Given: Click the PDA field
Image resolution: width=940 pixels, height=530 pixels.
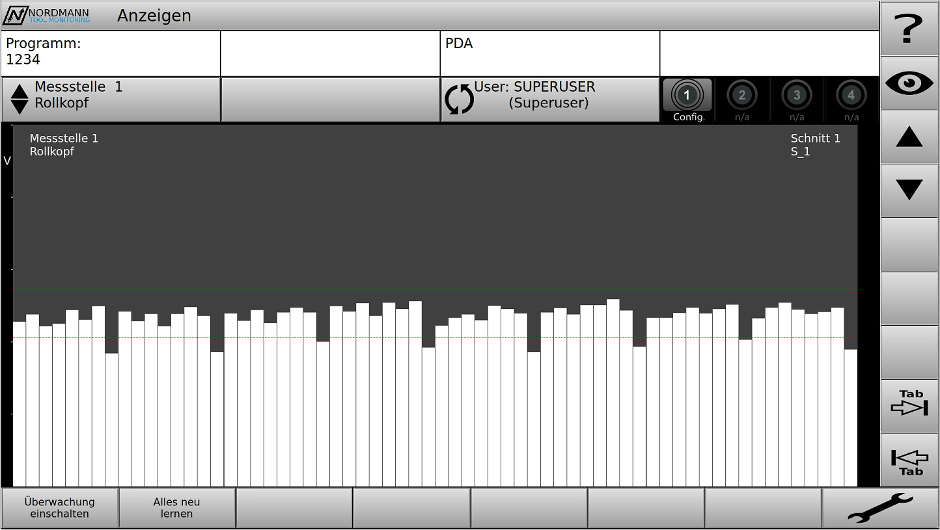Looking at the screenshot, I should (x=549, y=53).
